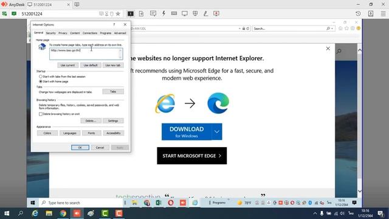Click Help question mark in Internet Options

coord(114,24)
